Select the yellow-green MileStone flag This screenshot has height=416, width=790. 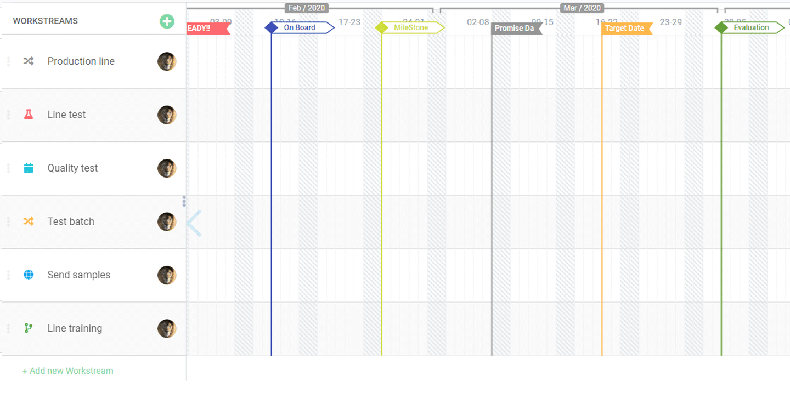410,27
